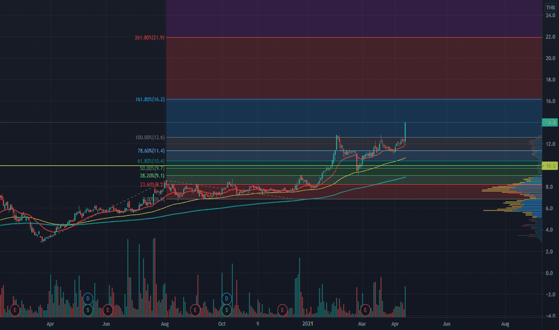
Task: Click the 22.0 price axis label
Action: [x=550, y=37]
